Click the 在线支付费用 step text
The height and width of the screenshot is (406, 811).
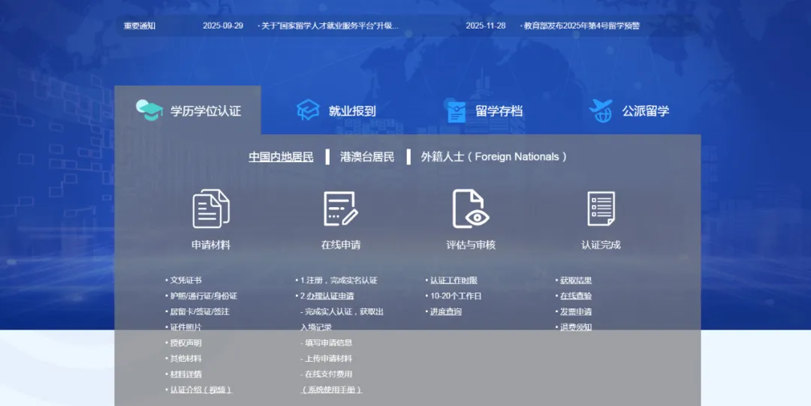pyautogui.click(x=328, y=374)
